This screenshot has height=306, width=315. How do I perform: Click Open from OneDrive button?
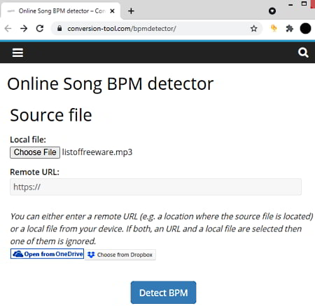point(47,254)
